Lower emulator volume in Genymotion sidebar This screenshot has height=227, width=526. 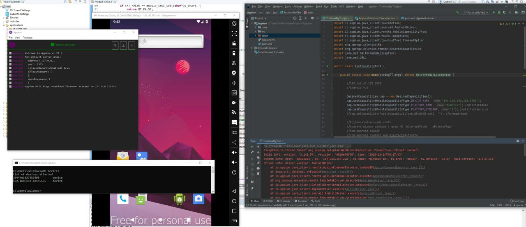point(234,162)
